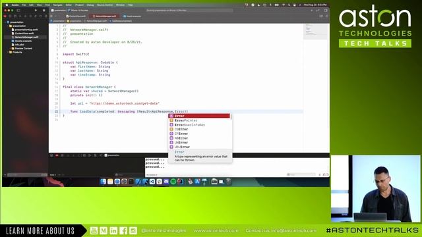Expand the Products folder
Image resolution: width=422 pixels, height=237 pixels.
9,52
